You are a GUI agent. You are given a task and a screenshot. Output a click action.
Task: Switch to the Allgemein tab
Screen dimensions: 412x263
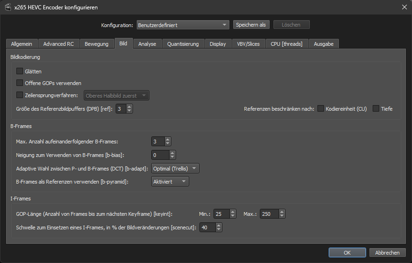pos(22,44)
